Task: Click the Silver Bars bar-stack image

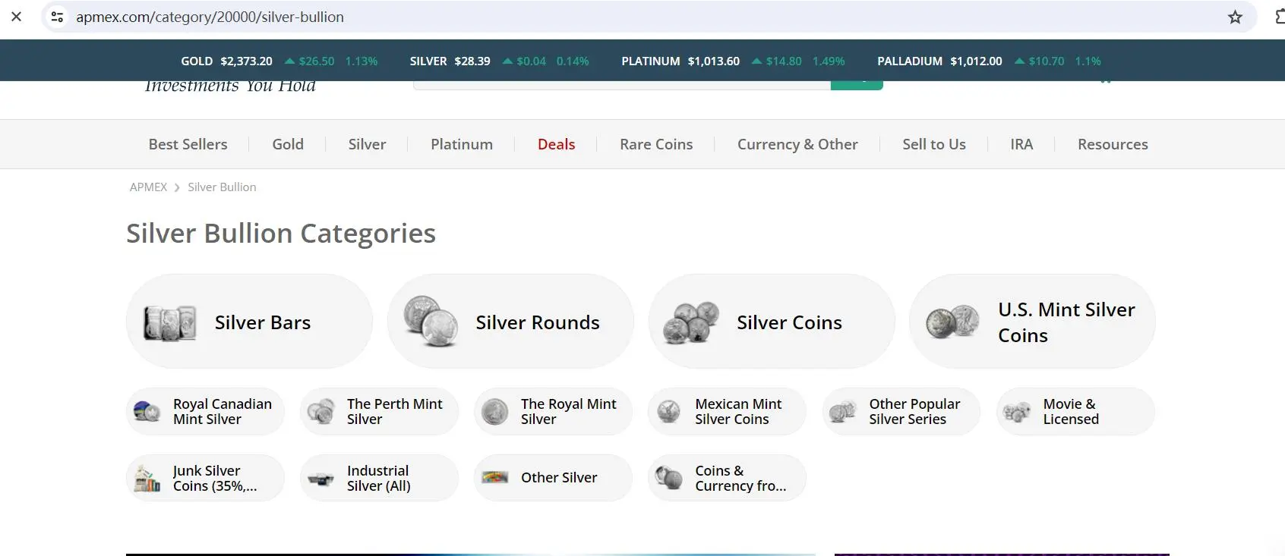Action: click(x=170, y=323)
